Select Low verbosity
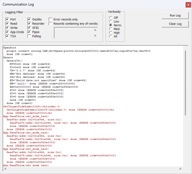Viewport: 192px width, 174px height. pyautogui.click(x=110, y=21)
